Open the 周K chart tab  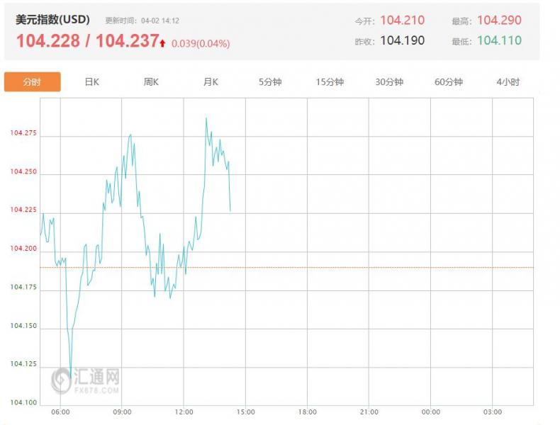click(x=151, y=82)
